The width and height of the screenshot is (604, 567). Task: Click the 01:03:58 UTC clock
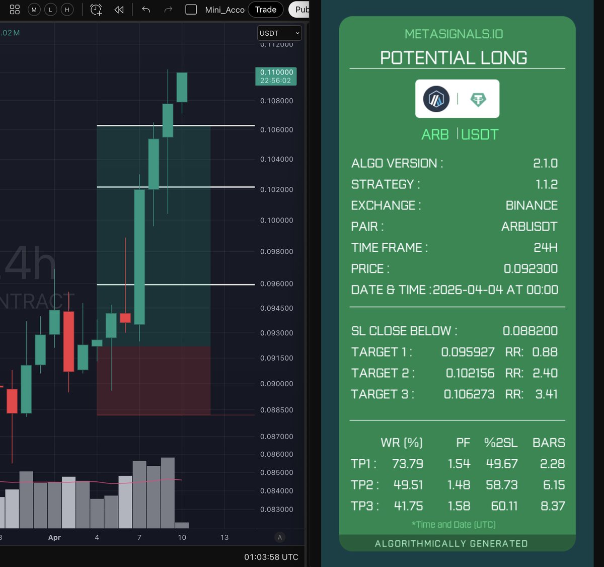271,557
